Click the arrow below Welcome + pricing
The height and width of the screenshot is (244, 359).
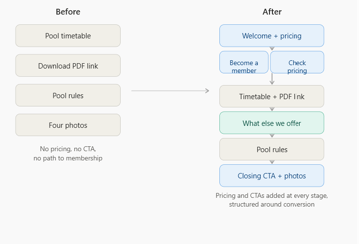(x=272, y=49)
